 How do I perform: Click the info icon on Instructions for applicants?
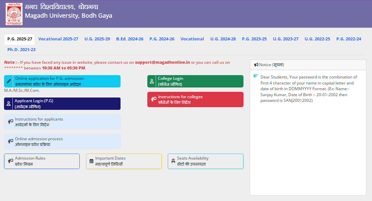9,122
